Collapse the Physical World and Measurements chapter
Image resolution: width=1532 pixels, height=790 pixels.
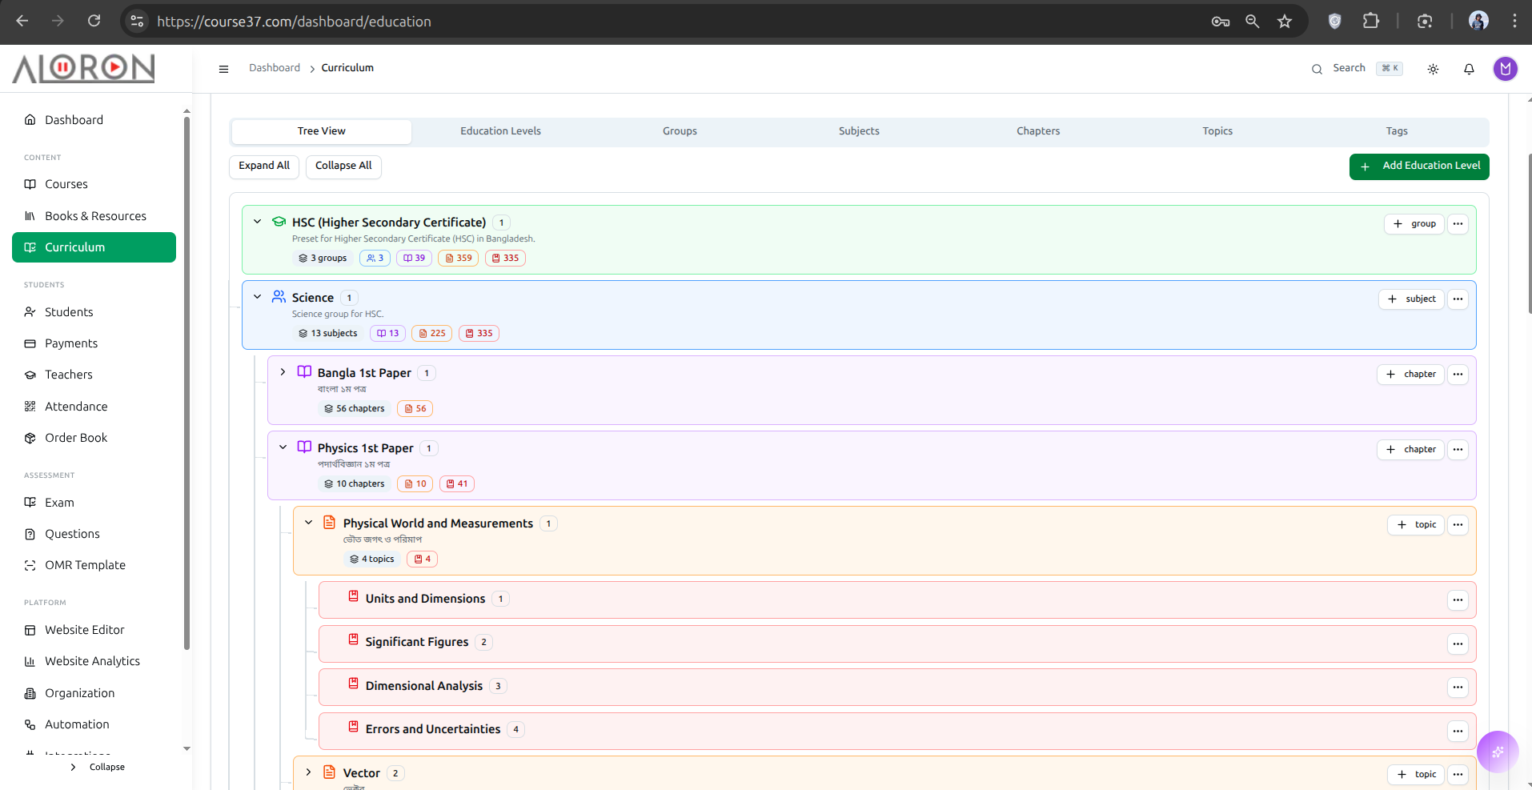click(x=308, y=523)
